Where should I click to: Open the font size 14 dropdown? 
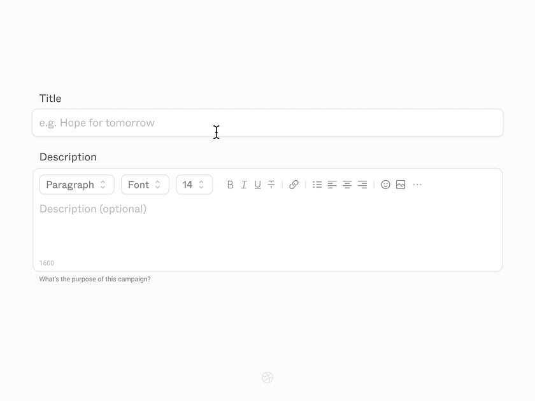pyautogui.click(x=194, y=185)
